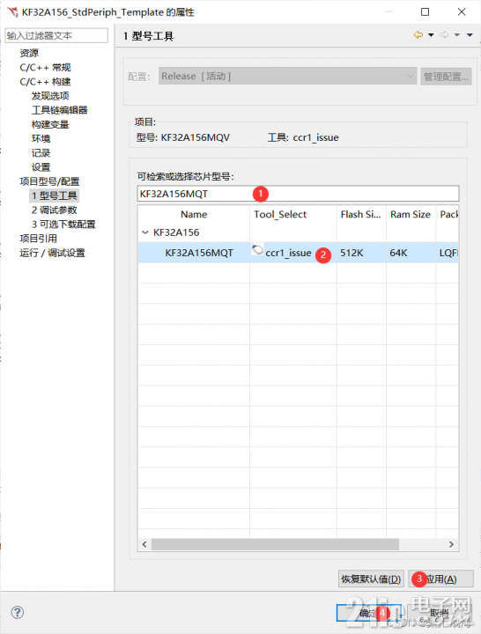Click the Flash Size column header

point(361,214)
